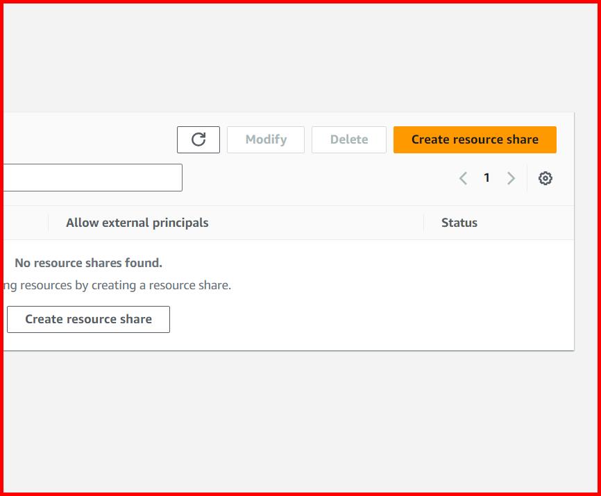
Task: Sort the table by Status column
Action: (459, 223)
